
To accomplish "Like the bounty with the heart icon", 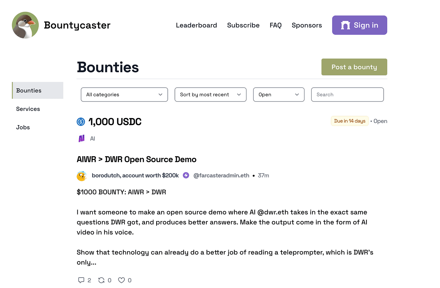I will [121, 280].
